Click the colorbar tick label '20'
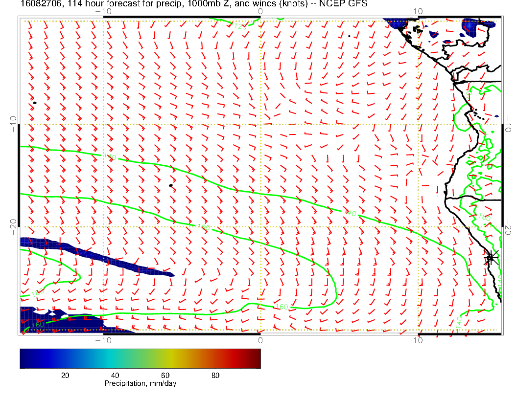The height and width of the screenshot is (399, 517). 65,376
